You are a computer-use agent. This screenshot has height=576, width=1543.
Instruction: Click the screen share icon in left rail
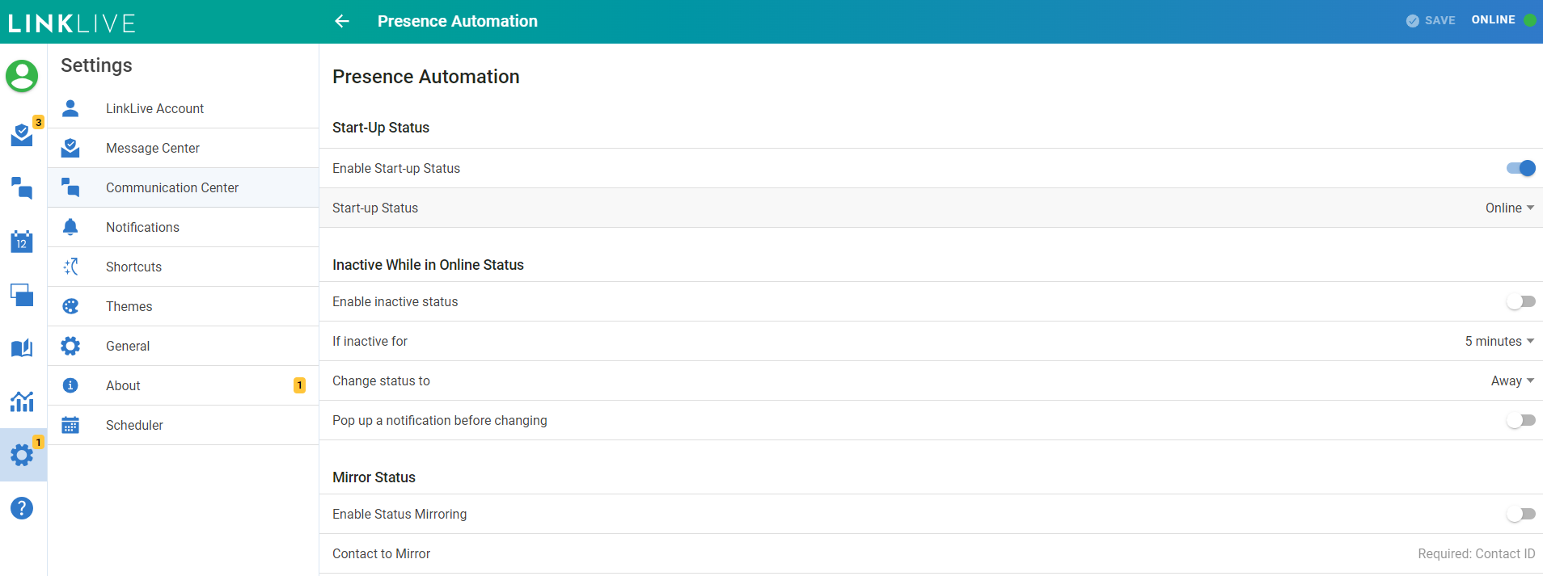coord(22,295)
